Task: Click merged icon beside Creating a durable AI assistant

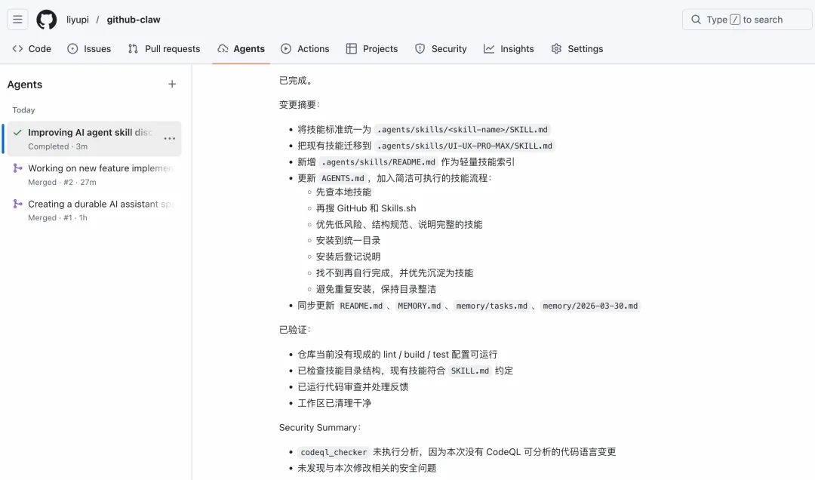Action: pos(18,204)
